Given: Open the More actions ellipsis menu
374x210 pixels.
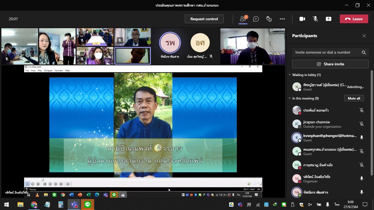Looking at the screenshot, I should 282,19.
